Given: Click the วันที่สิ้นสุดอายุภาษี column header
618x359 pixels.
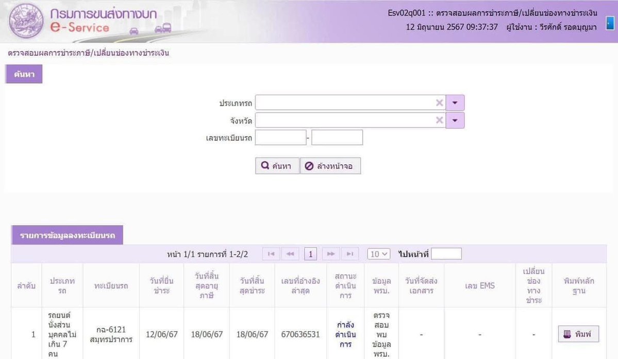Looking at the screenshot, I should coord(207,285).
